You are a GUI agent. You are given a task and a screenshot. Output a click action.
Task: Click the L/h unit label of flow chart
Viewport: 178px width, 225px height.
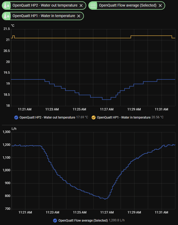click(x=14, y=129)
